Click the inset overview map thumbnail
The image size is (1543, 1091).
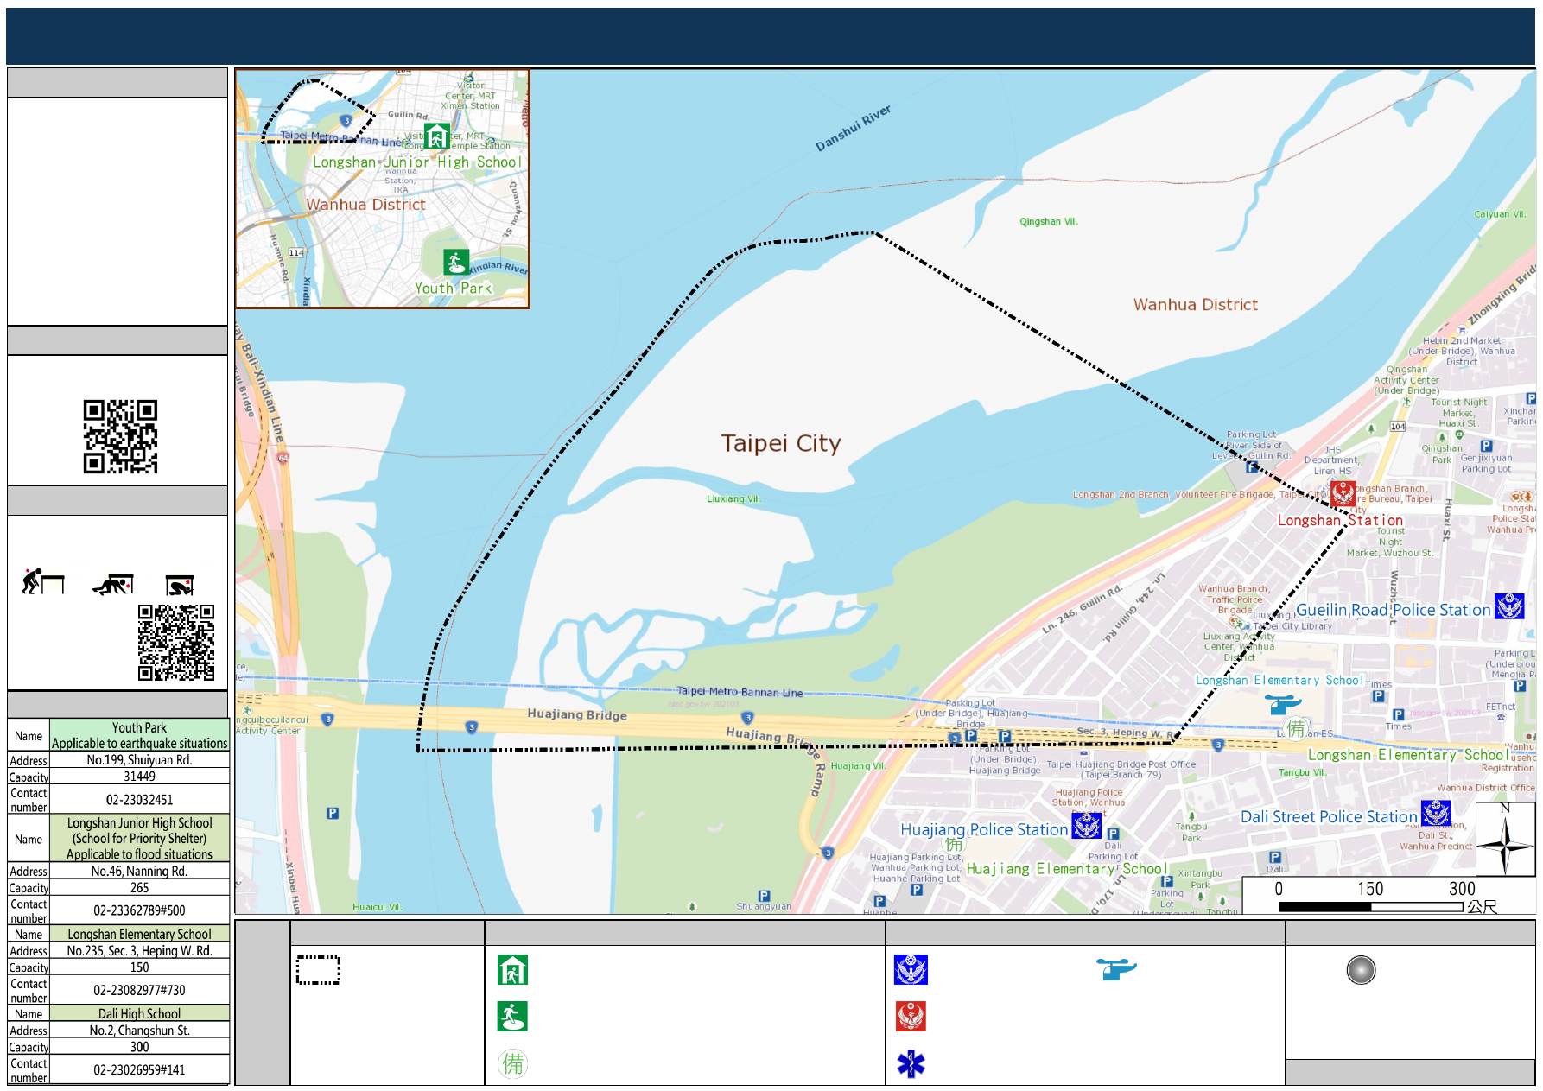coord(382,188)
